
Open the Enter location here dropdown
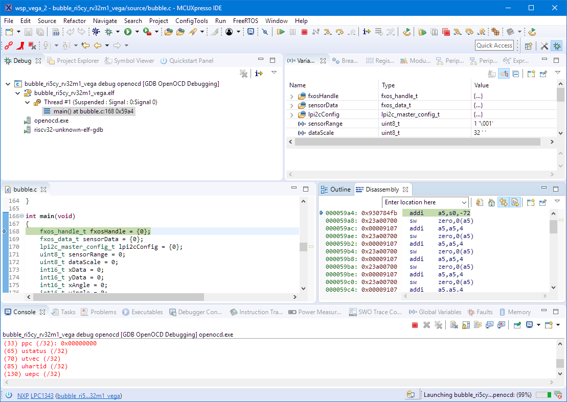click(x=463, y=202)
